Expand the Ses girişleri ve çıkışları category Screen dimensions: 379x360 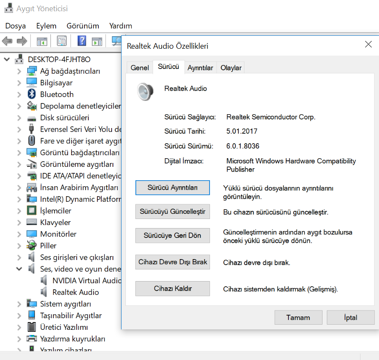point(19,257)
